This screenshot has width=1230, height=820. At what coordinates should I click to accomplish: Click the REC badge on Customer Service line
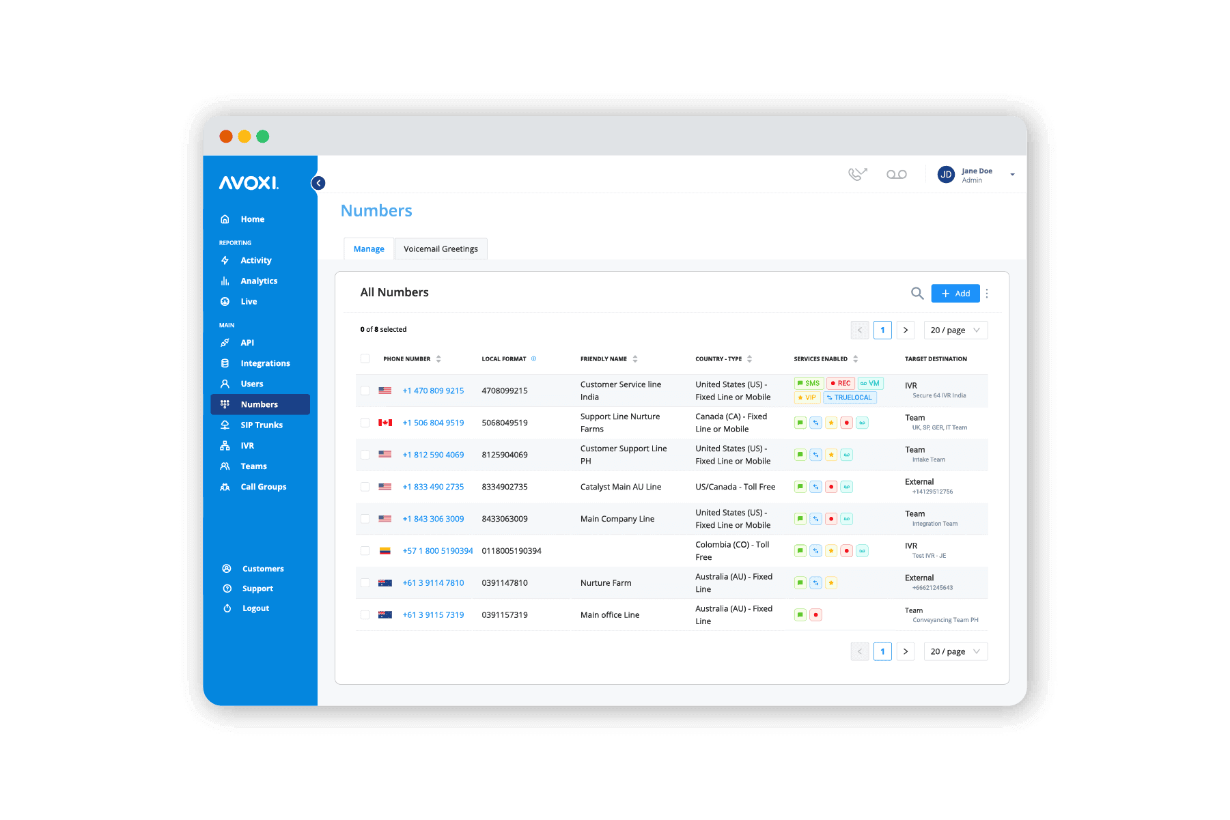[x=841, y=383]
